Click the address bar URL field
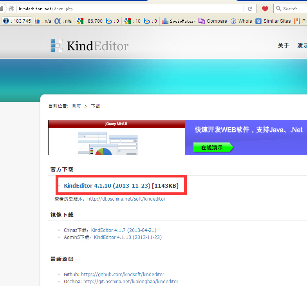The height and width of the screenshot is (286, 307). click(x=129, y=9)
